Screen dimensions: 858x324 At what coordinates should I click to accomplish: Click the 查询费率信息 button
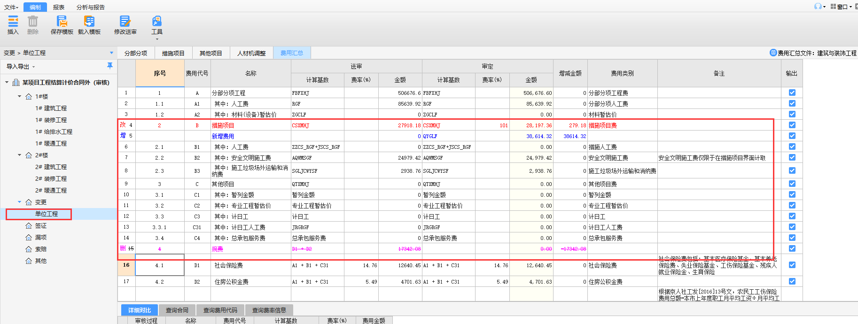click(269, 310)
